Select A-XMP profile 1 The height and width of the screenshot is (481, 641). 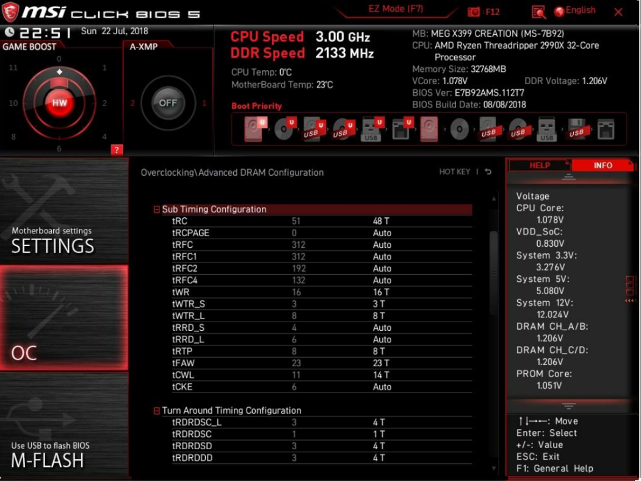click(x=204, y=103)
